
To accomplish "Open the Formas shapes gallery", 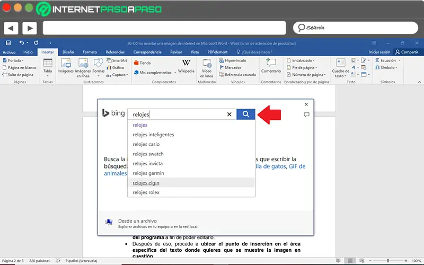I will pos(99,67).
